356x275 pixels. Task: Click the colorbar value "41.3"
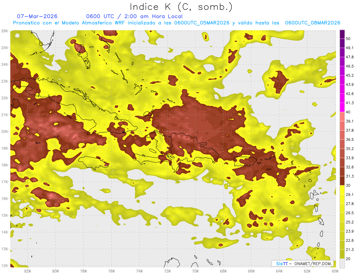click(350, 103)
